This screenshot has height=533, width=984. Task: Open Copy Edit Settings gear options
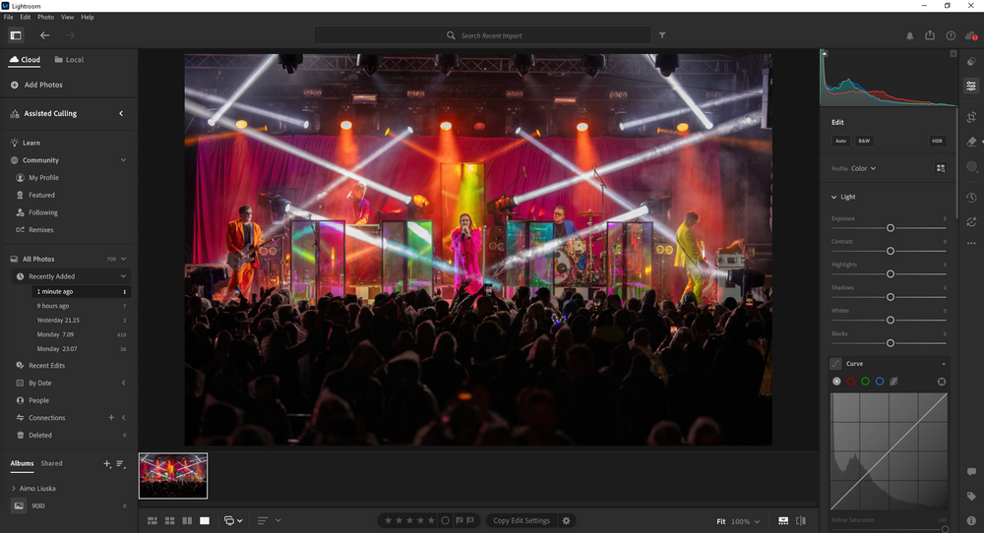[x=566, y=520]
